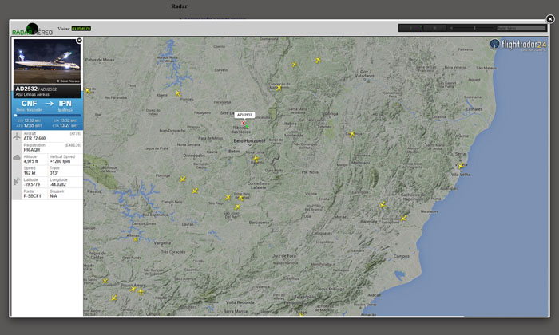Click the Azul Linhas Aereas airline name

tap(32, 94)
